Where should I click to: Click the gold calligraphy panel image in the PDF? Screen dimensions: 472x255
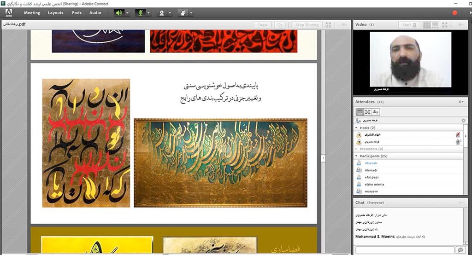pyautogui.click(x=221, y=162)
